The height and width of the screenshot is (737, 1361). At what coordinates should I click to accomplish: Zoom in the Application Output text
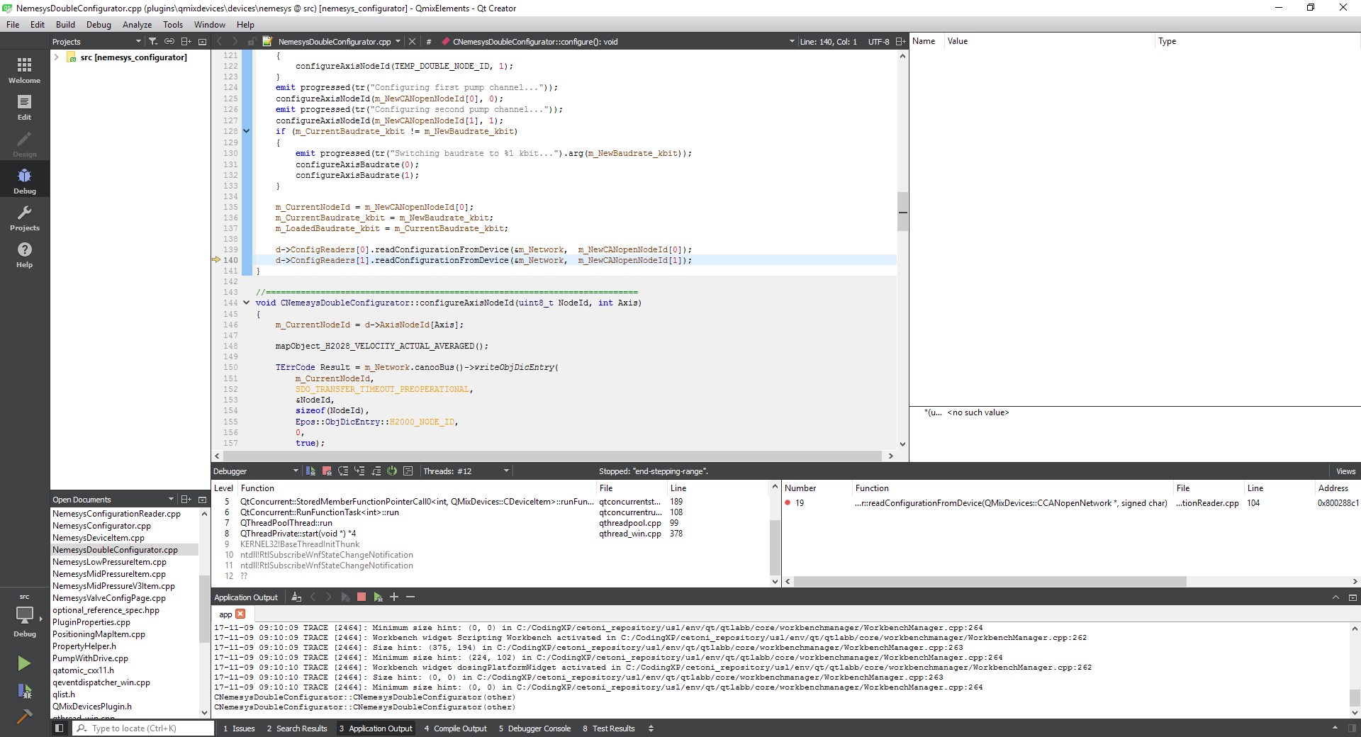click(394, 597)
